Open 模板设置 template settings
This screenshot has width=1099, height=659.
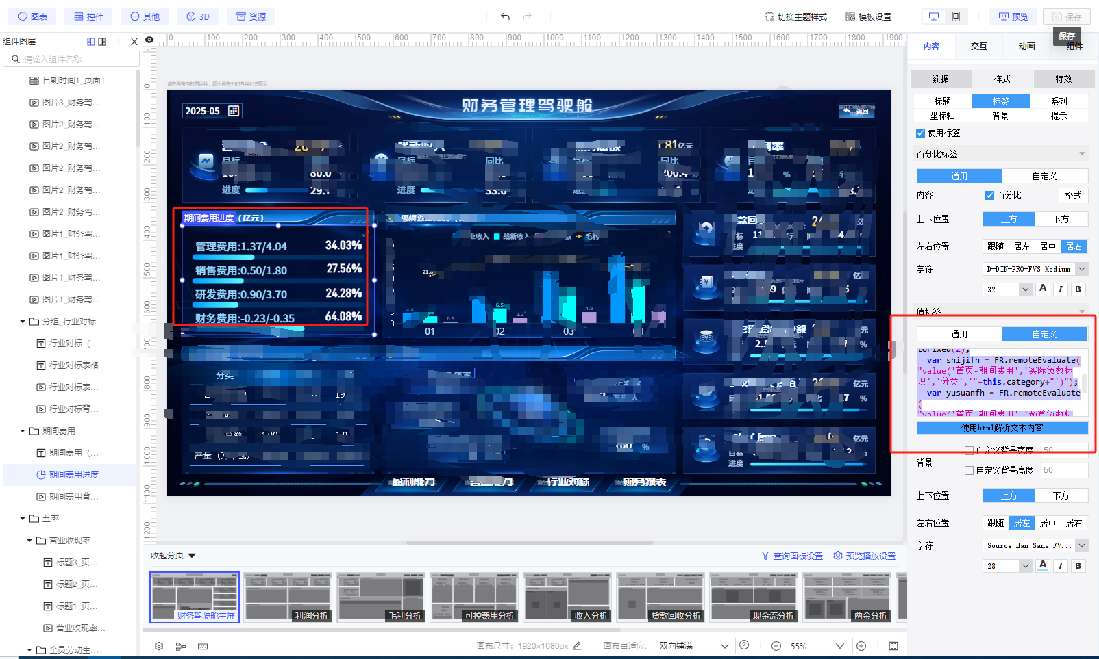point(868,16)
